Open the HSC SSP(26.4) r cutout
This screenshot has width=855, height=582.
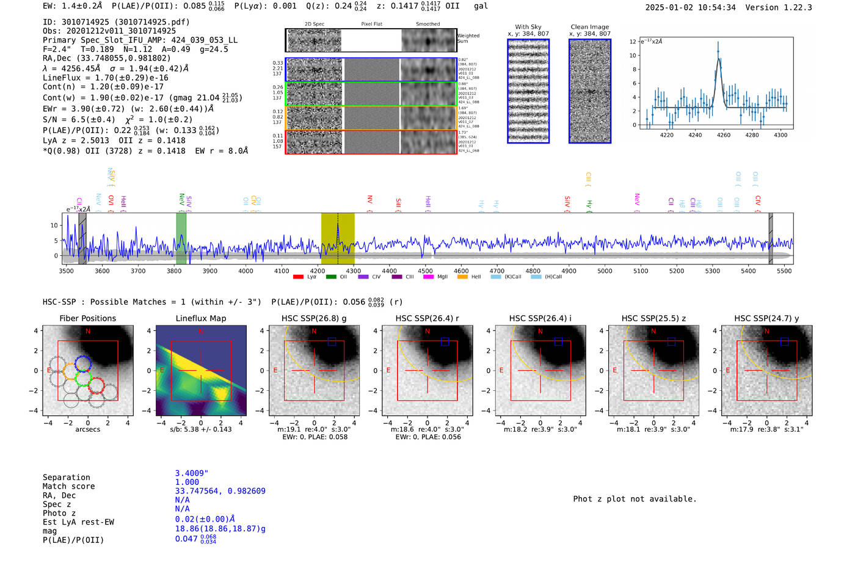tap(428, 371)
